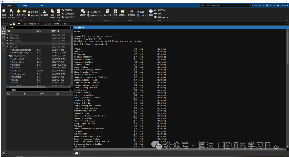
Task: Open the 清空工作区 dropdown arrow
Action: [77, 17]
